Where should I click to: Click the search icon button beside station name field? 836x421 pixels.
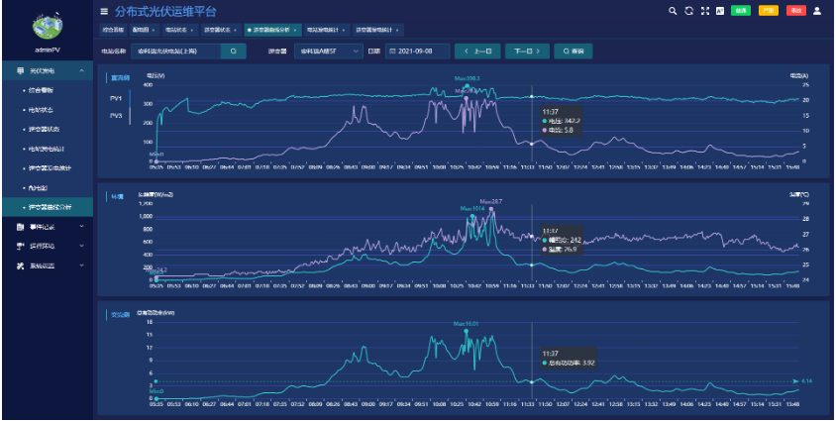[233, 50]
